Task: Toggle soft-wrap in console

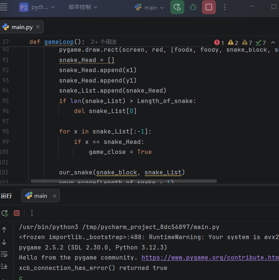Action: [x=4, y=254]
